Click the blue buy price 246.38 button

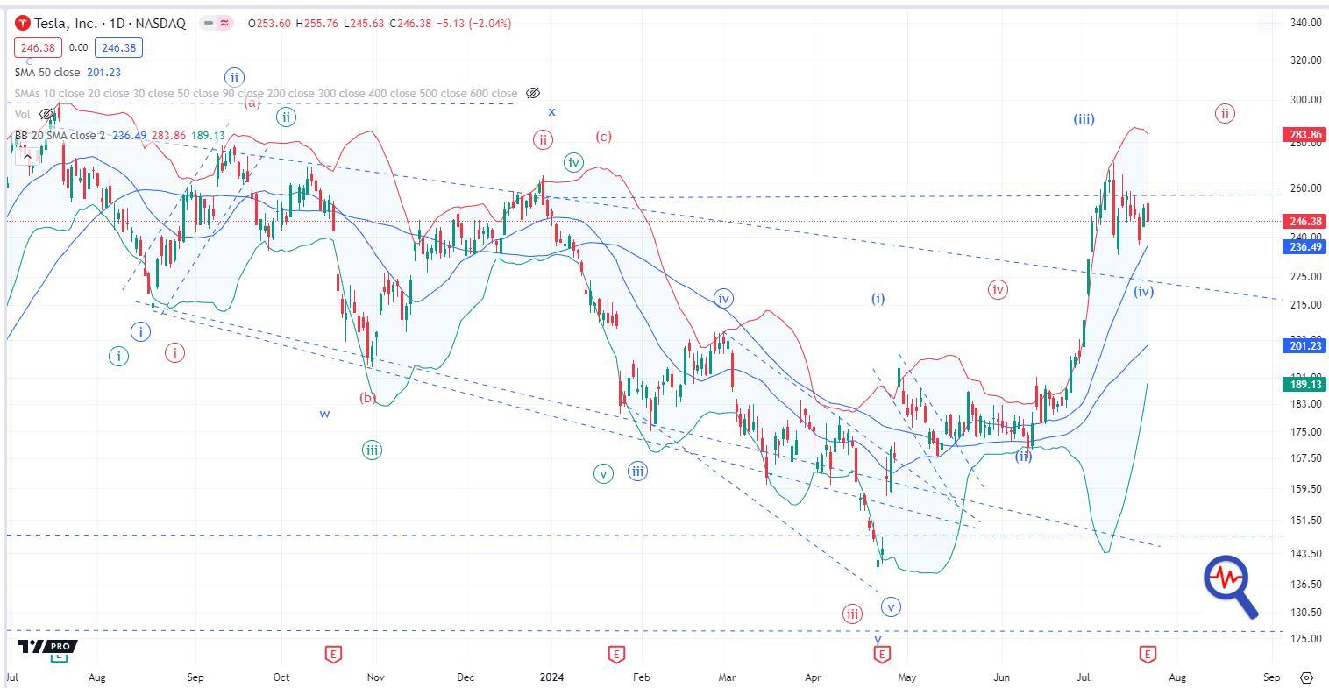118,48
